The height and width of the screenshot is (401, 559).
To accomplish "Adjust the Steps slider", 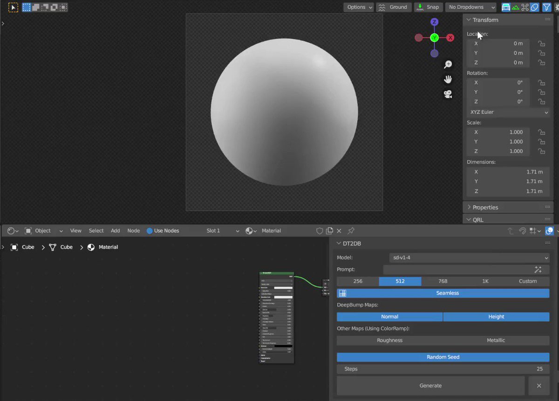I will coord(443,369).
